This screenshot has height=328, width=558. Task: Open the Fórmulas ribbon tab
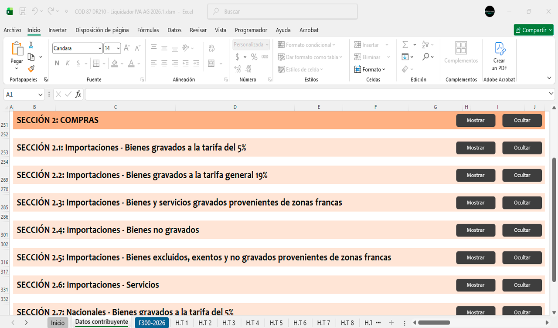click(148, 30)
